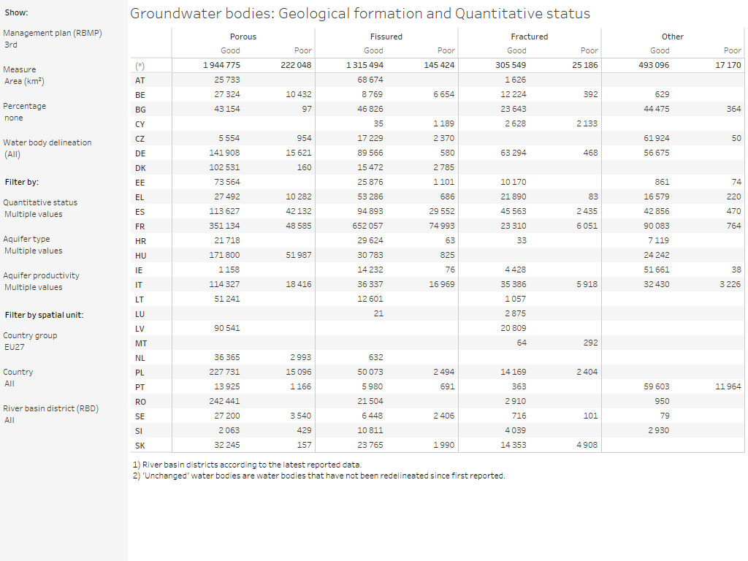748x561 pixels.
Task: Select the ES country row label
Action: click(x=140, y=212)
